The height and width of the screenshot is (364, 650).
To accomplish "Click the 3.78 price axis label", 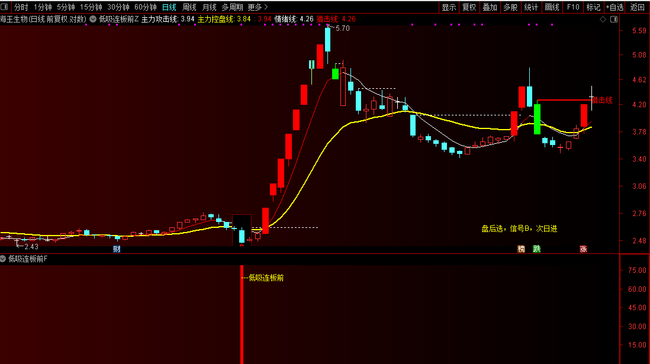I will (639, 132).
